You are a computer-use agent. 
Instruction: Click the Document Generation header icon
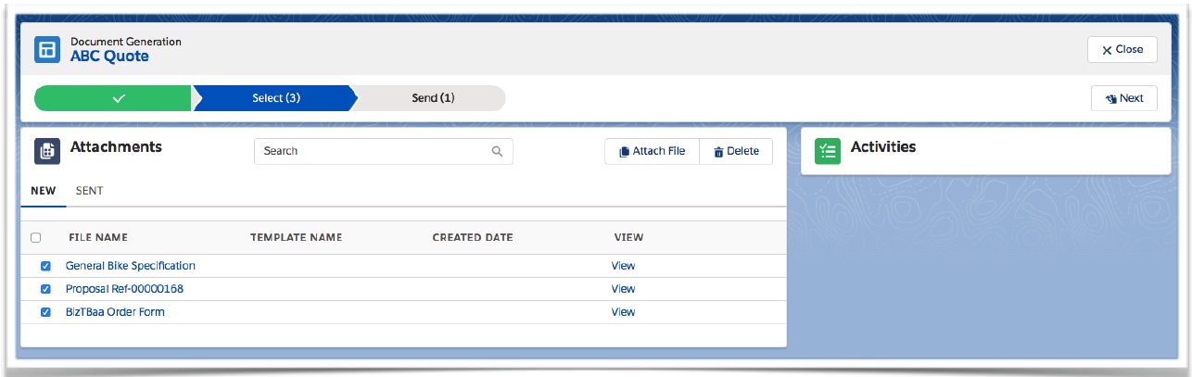click(47, 49)
